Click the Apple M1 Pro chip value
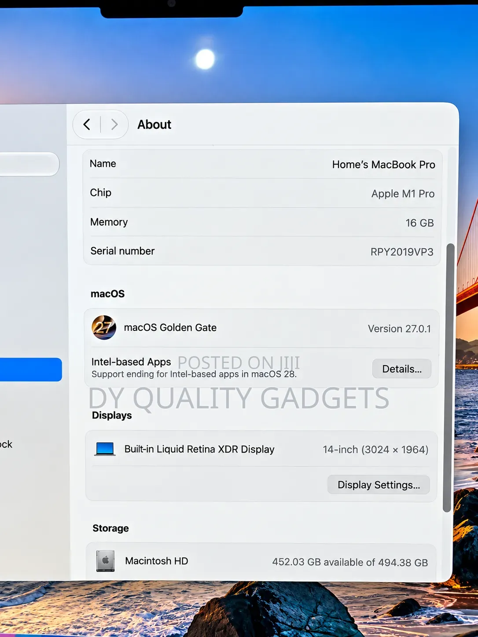Screen dimensions: 478x637 [403, 194]
